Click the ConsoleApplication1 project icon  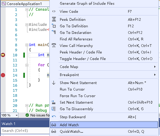pos(4,4)
